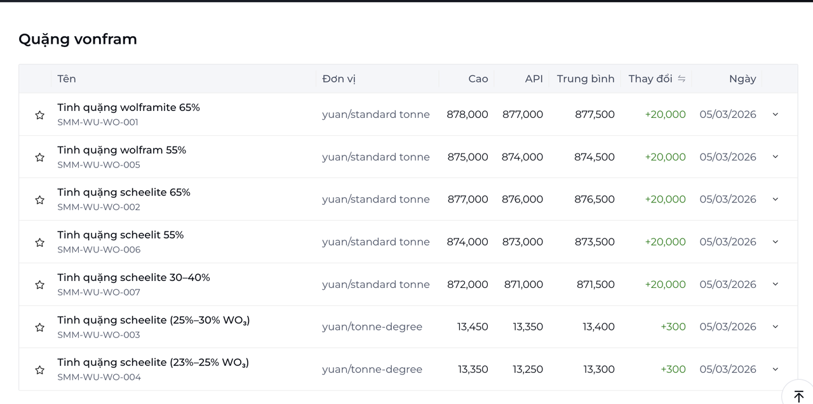Open the scheelite 65% row chevron

coord(775,199)
